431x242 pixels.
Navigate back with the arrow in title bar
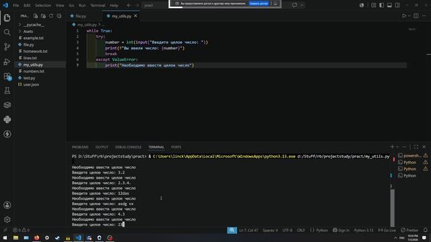click(x=129, y=5)
